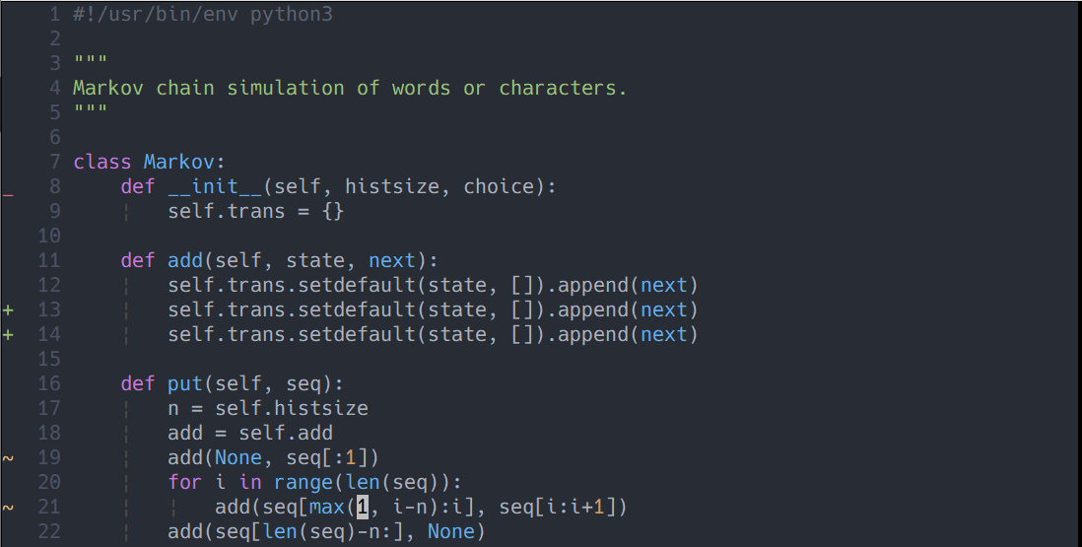This screenshot has height=547, width=1082.
Task: Click line number 7 in the gutter
Action: (55, 162)
